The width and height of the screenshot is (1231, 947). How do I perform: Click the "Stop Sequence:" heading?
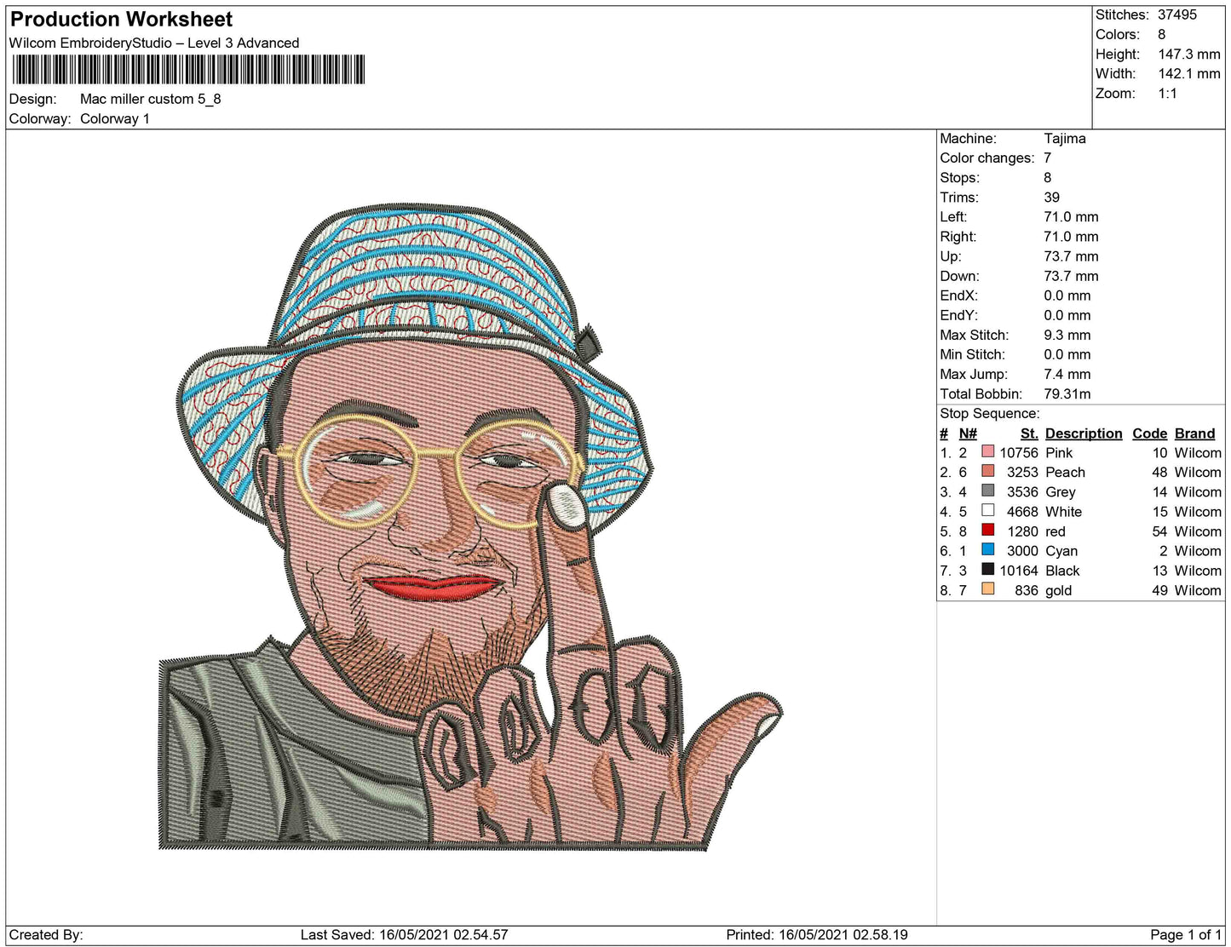tap(990, 413)
